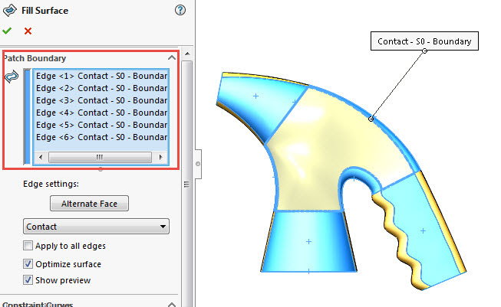Click list horizontal scroll left arrow
Image resolution: width=501 pixels, height=307 pixels.
(41, 157)
